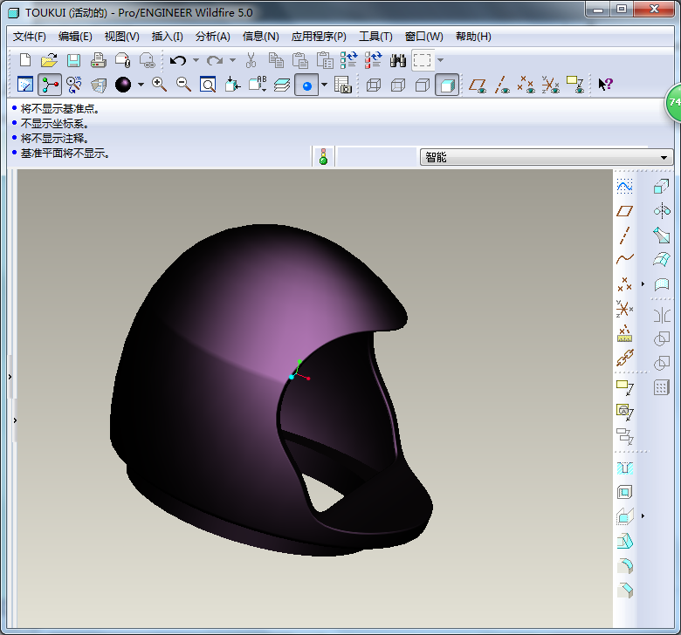
Task: Toggle datum planes visibility
Action: click(x=478, y=85)
